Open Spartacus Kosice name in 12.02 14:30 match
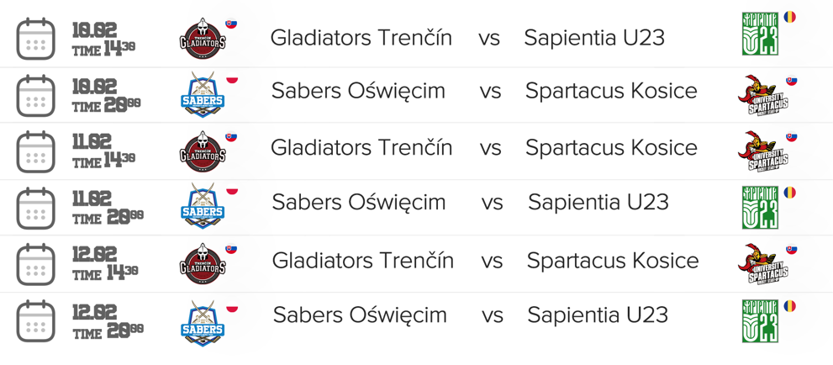Image resolution: width=833 pixels, height=365 pixels. tap(613, 261)
